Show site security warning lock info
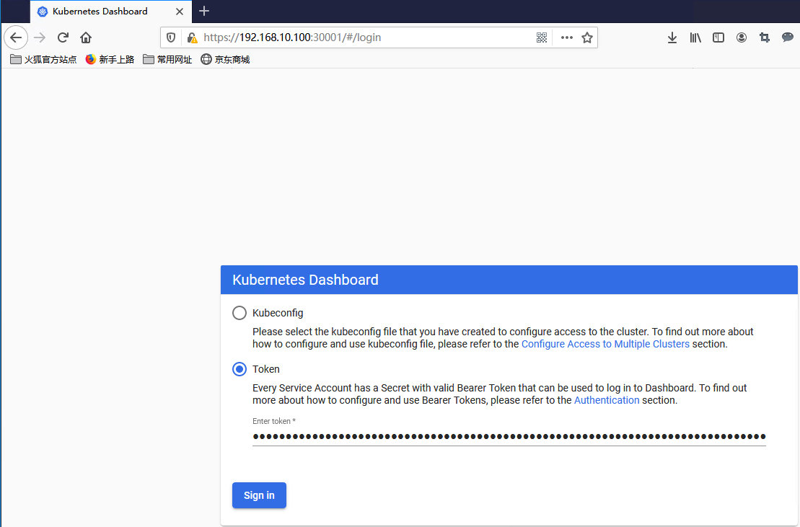This screenshot has height=527, width=800. point(191,37)
